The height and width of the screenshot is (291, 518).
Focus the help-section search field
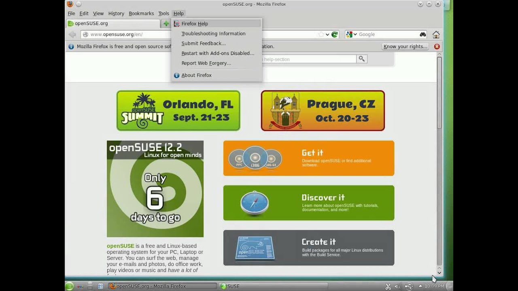coord(308,59)
